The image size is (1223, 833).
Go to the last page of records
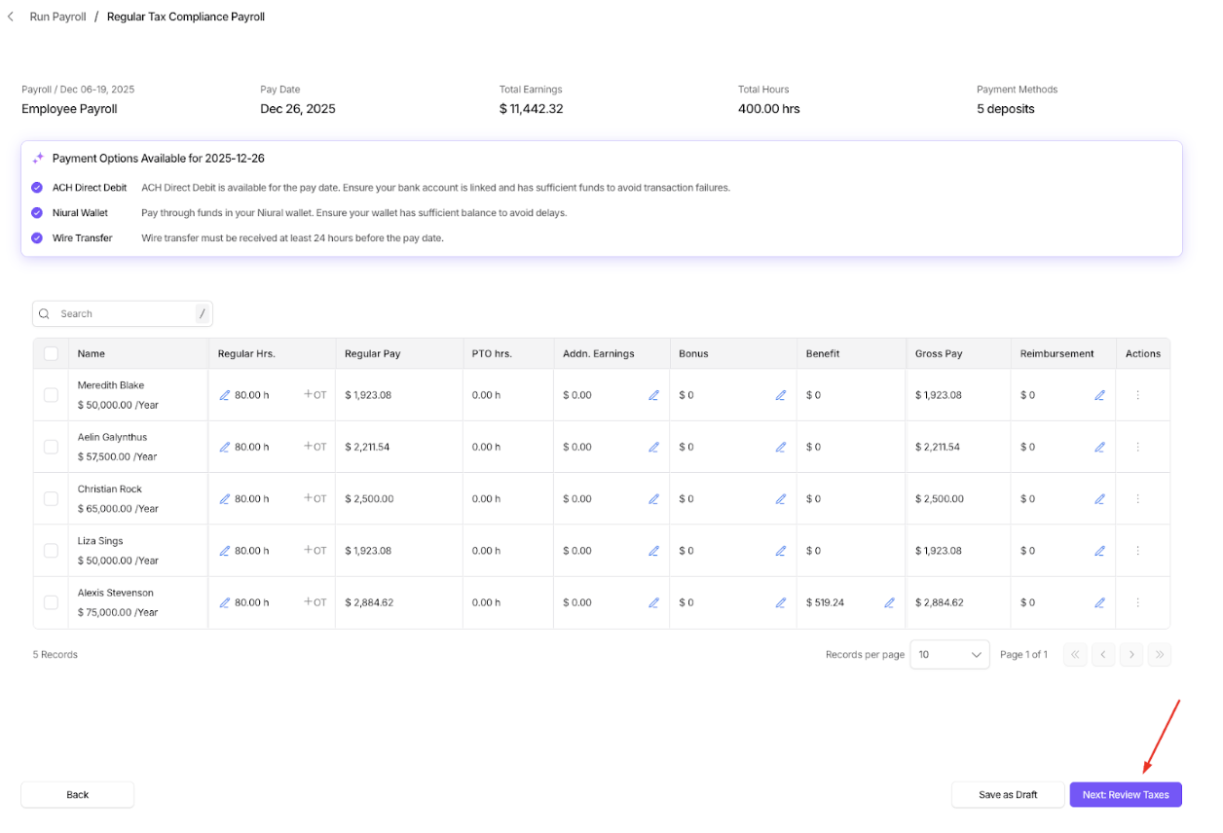[x=1159, y=655]
